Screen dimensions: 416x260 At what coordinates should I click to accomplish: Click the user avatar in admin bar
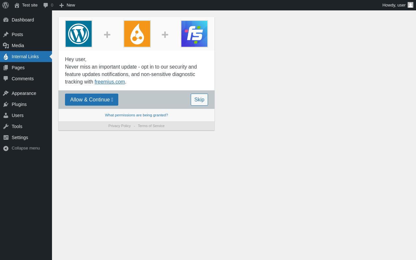pyautogui.click(x=410, y=5)
